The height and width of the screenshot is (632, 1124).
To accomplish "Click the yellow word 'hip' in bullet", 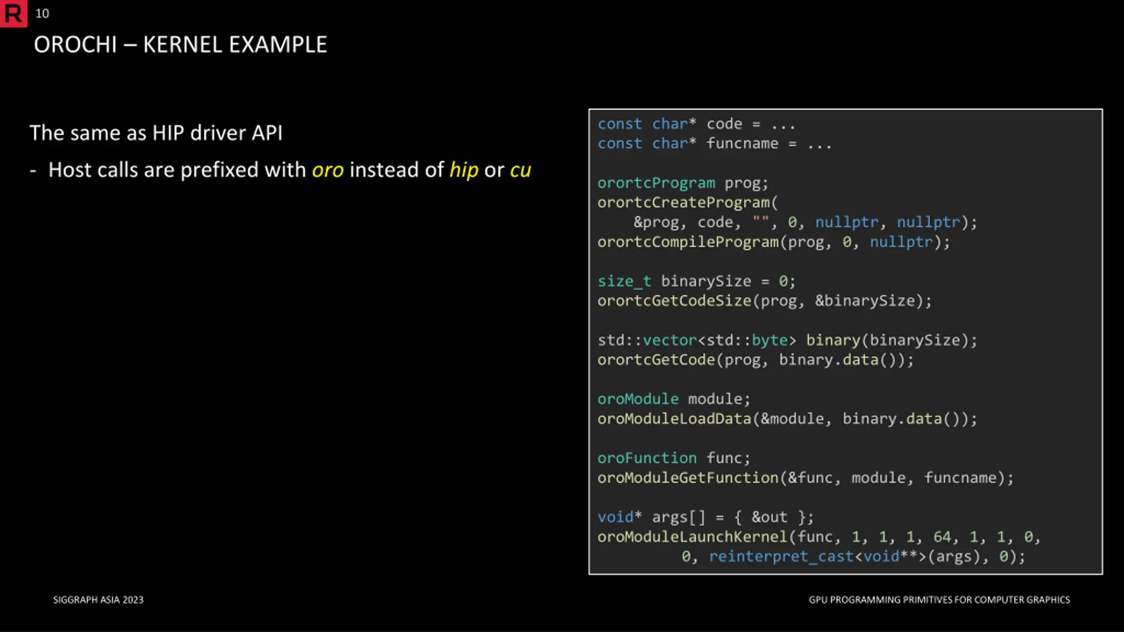I will click(x=464, y=170).
